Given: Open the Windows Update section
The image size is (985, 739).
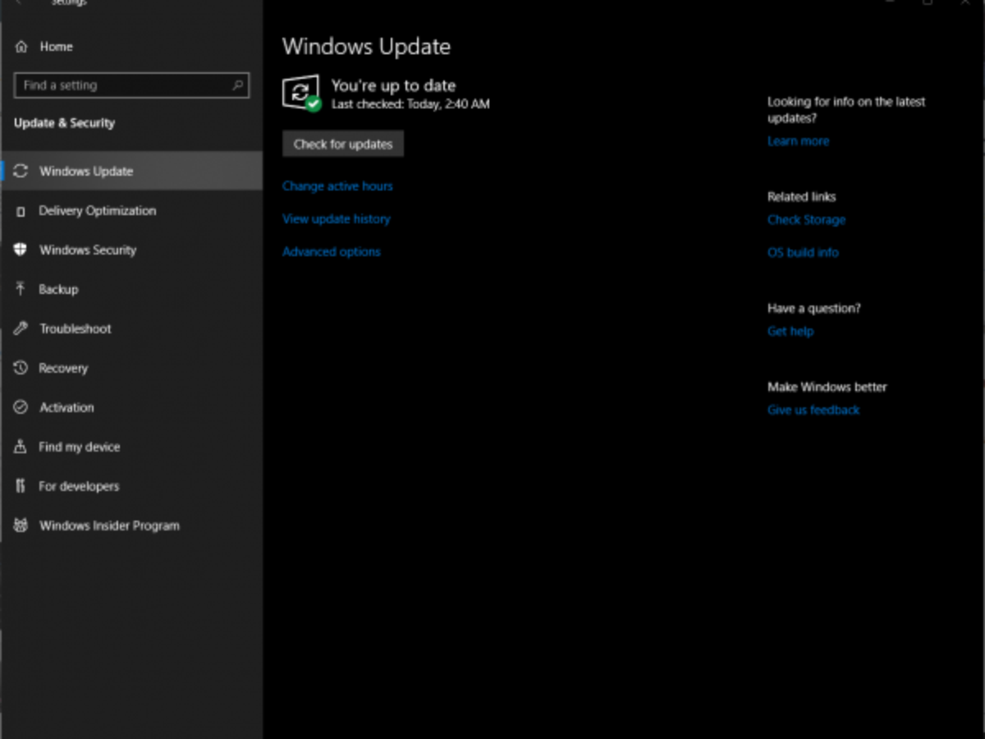Looking at the screenshot, I should (132, 172).
